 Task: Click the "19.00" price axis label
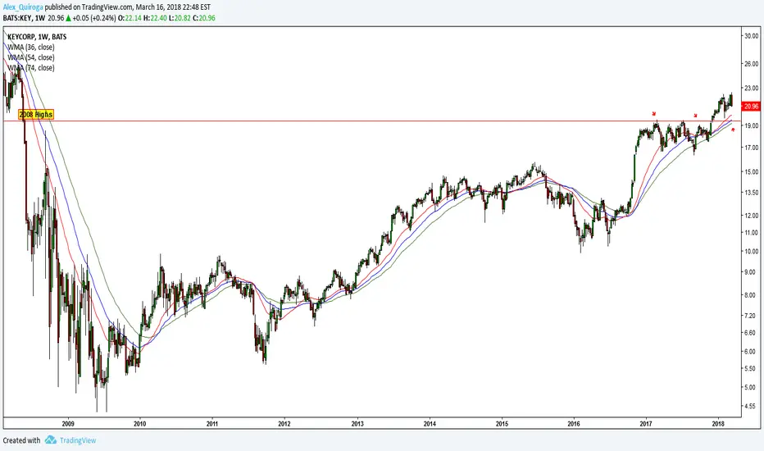point(752,125)
